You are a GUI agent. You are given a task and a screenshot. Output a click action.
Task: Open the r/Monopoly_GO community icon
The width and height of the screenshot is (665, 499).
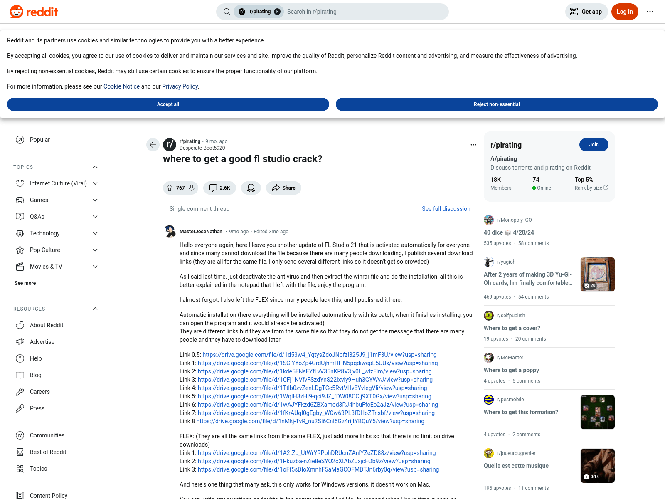point(489,220)
